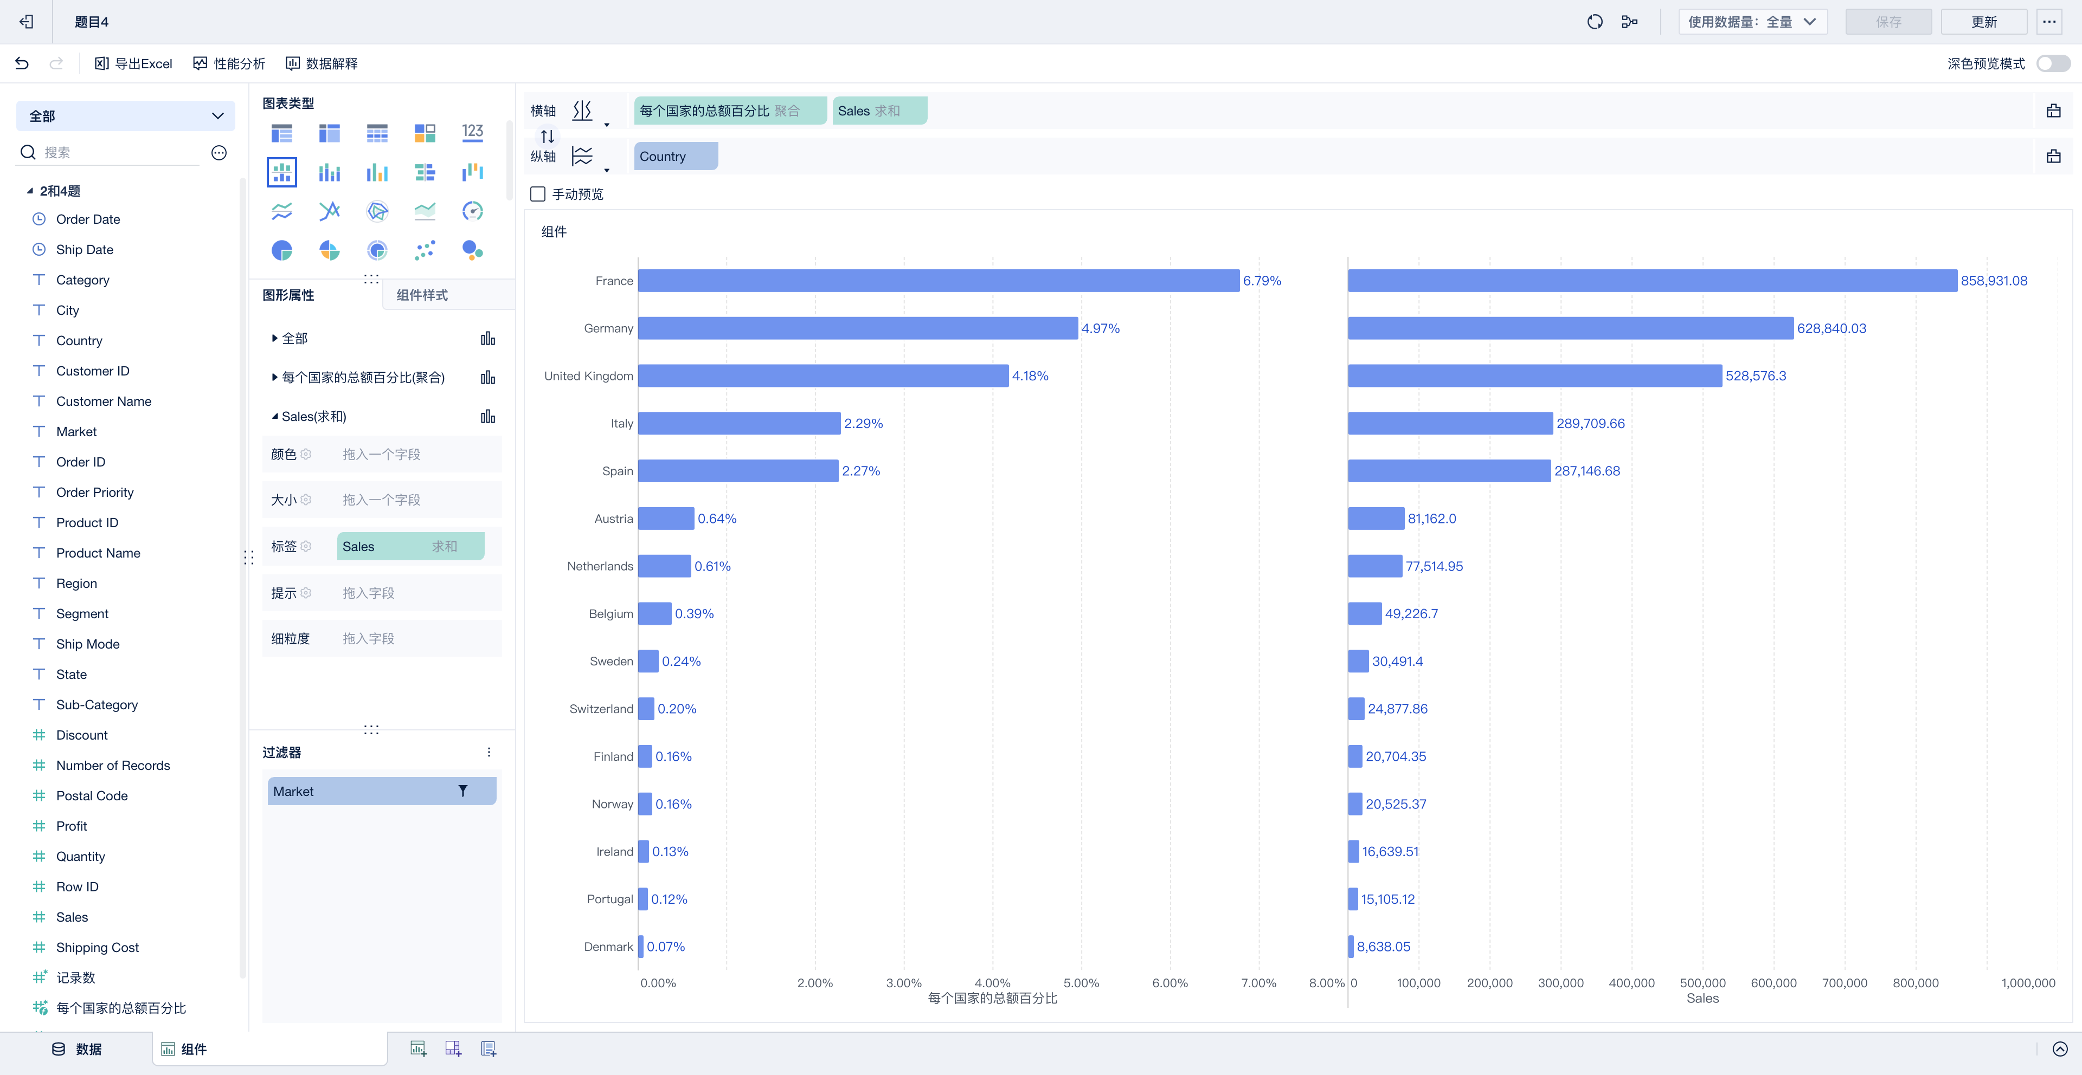Select the Profit field in list
Screen dimensions: 2082x1075
point(71,826)
